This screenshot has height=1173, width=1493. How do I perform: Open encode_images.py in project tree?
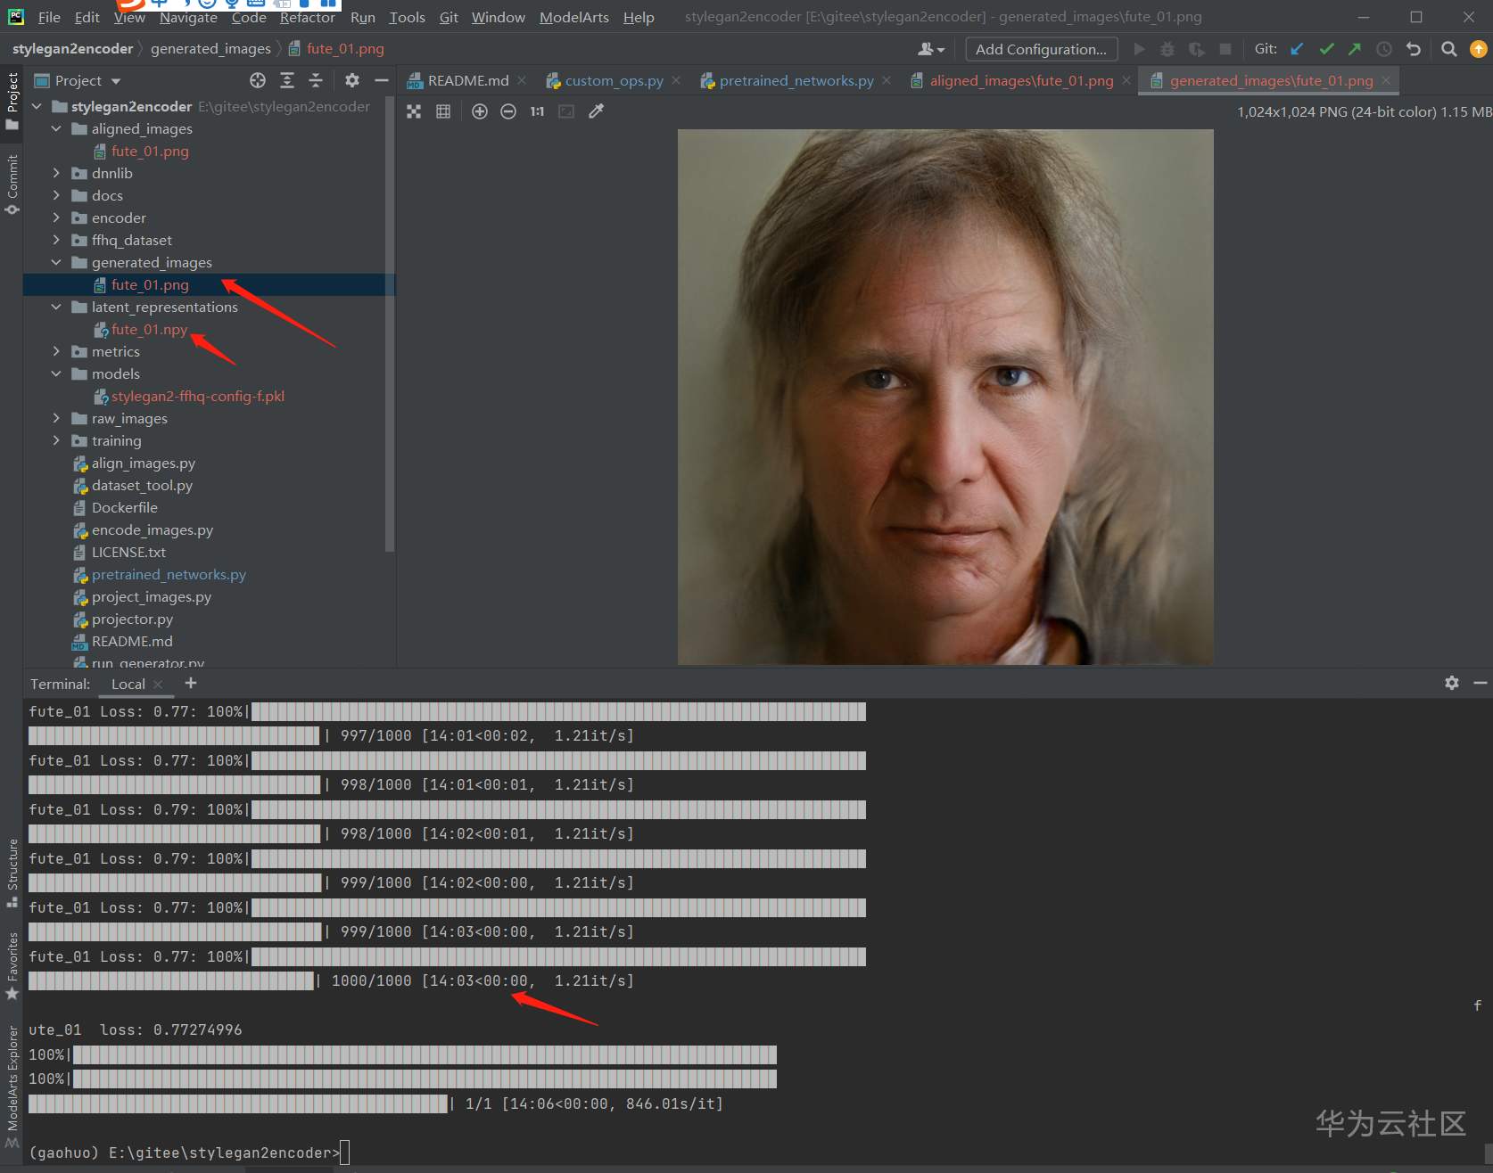click(x=152, y=529)
